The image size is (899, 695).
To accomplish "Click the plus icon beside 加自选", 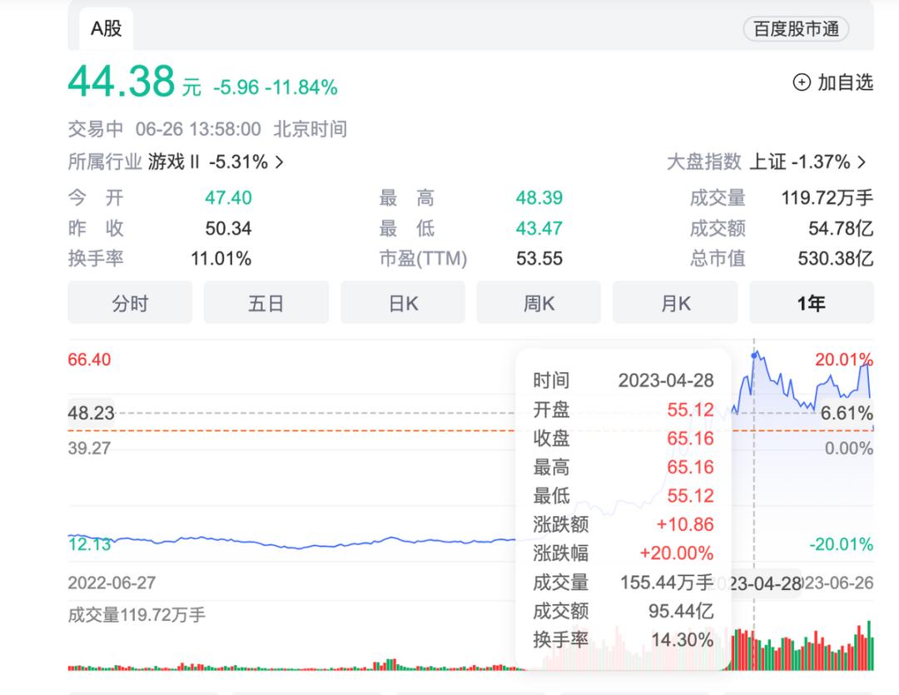I will pyautogui.click(x=802, y=82).
